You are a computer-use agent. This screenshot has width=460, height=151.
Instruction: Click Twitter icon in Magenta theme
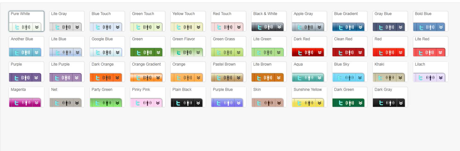[17, 103]
